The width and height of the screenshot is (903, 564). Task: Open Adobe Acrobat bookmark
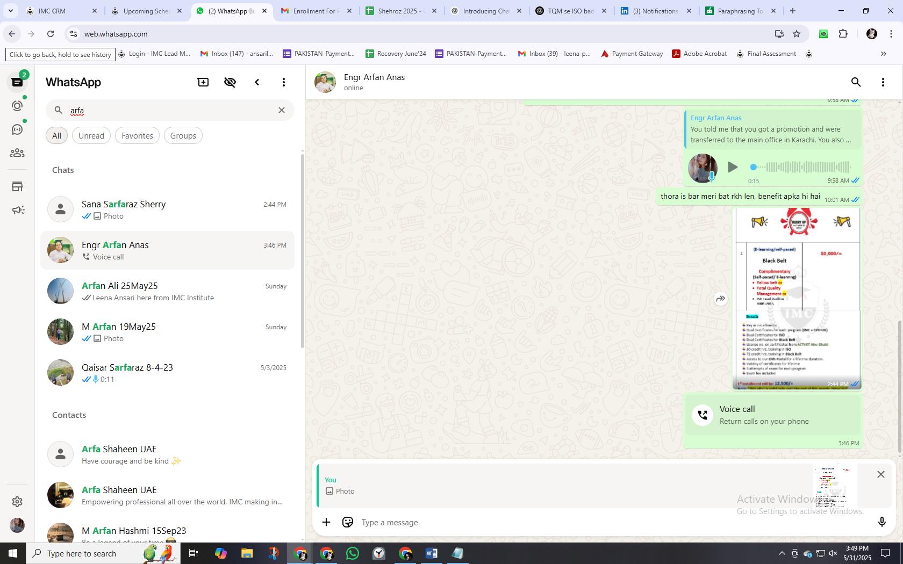click(700, 54)
